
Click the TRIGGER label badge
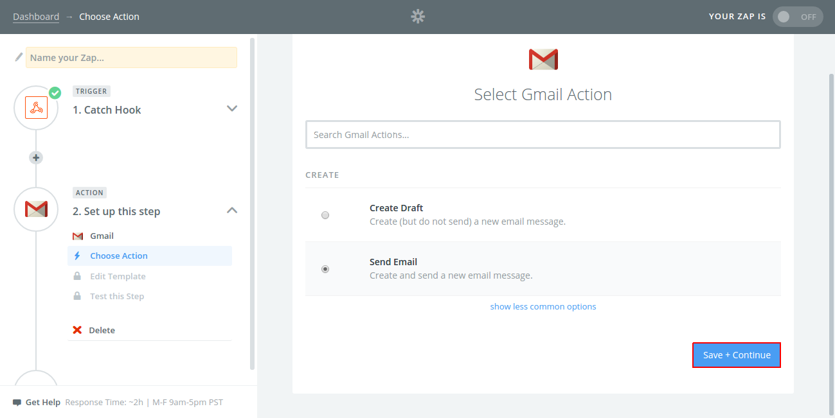click(x=91, y=91)
